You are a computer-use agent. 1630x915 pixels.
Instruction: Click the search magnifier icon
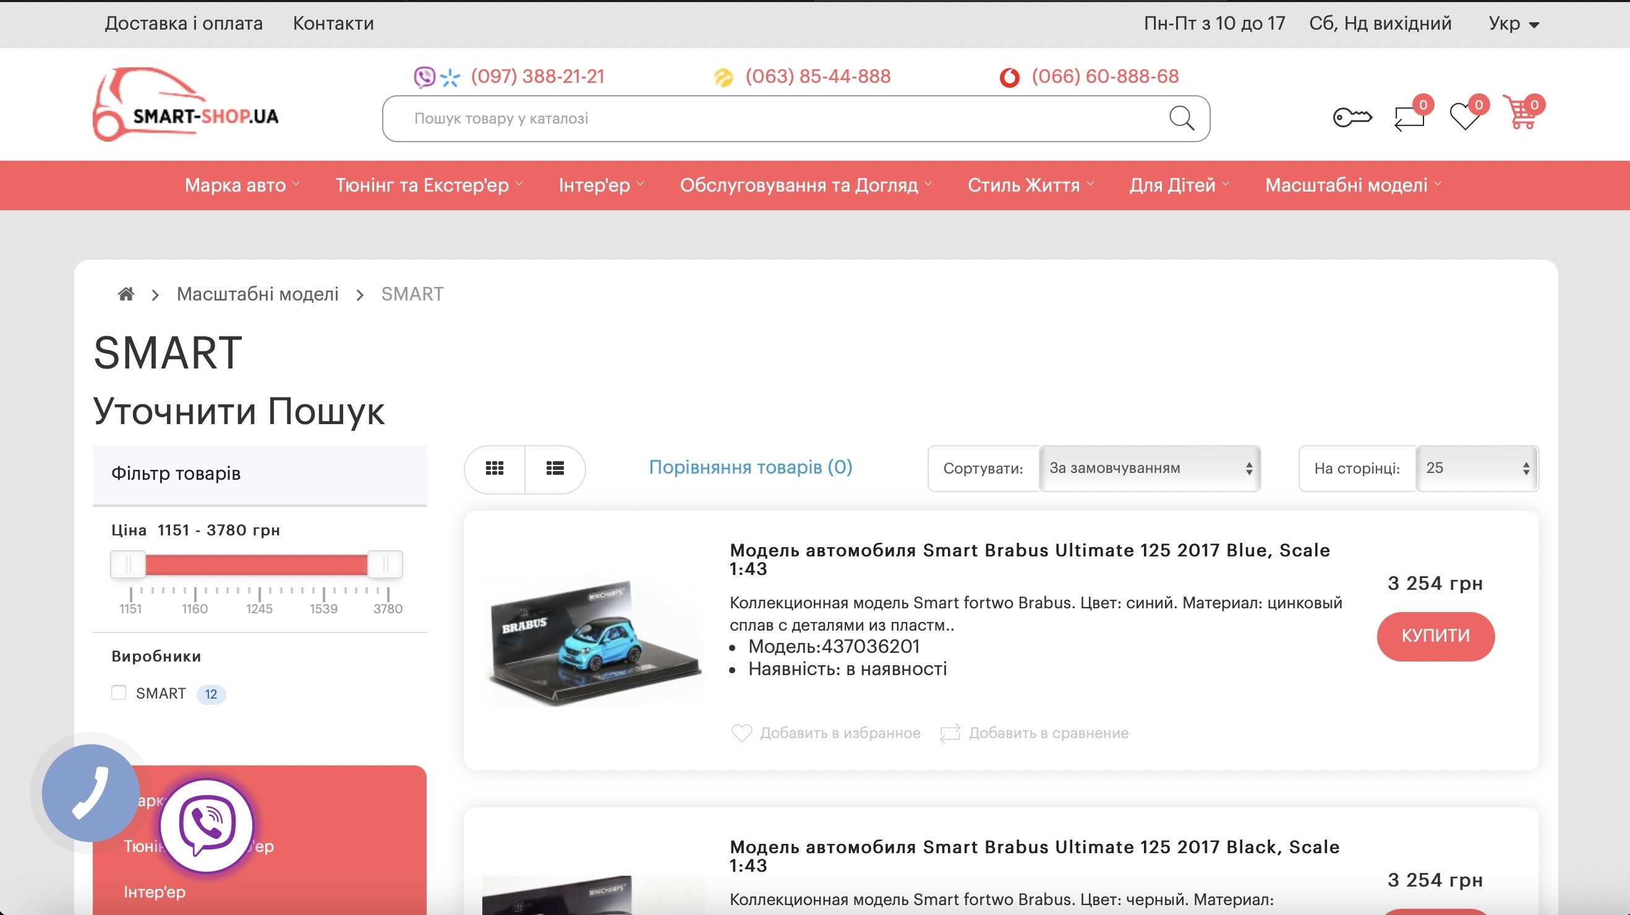tap(1180, 118)
